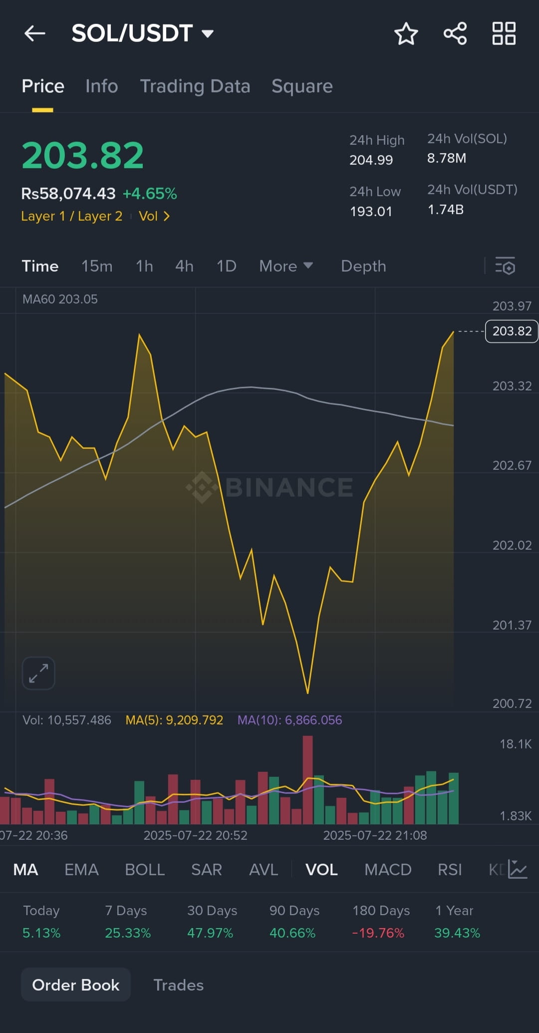Open the grid layout icon

504,33
